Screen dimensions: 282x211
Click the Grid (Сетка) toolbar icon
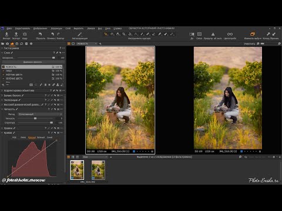[199, 34]
